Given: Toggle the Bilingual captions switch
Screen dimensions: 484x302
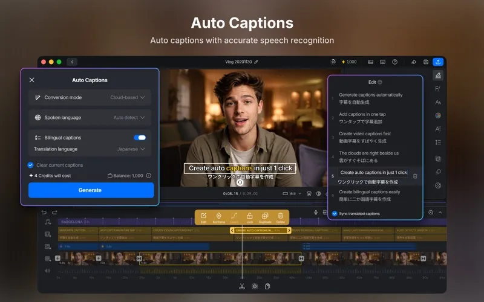Looking at the screenshot, I should tap(140, 138).
